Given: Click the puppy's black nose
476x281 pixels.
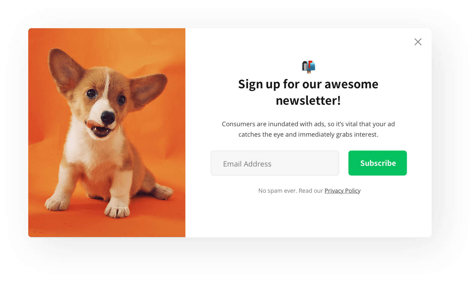Looking at the screenshot, I should (x=108, y=117).
